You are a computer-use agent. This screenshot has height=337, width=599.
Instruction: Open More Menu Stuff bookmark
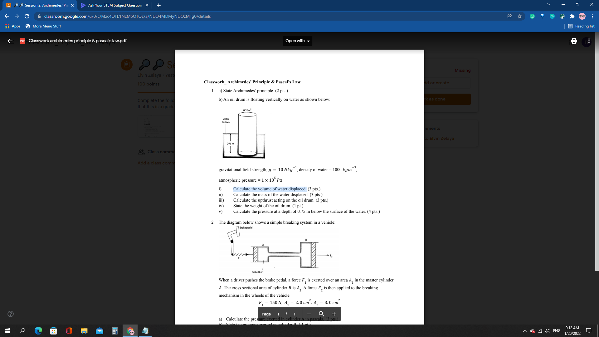click(43, 26)
